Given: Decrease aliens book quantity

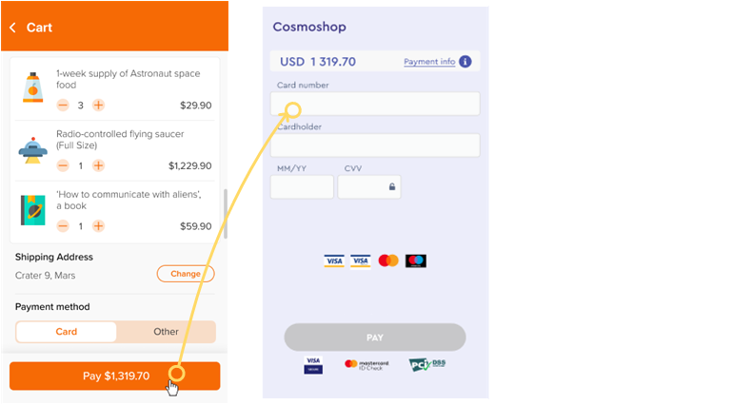Looking at the screenshot, I should tap(63, 226).
